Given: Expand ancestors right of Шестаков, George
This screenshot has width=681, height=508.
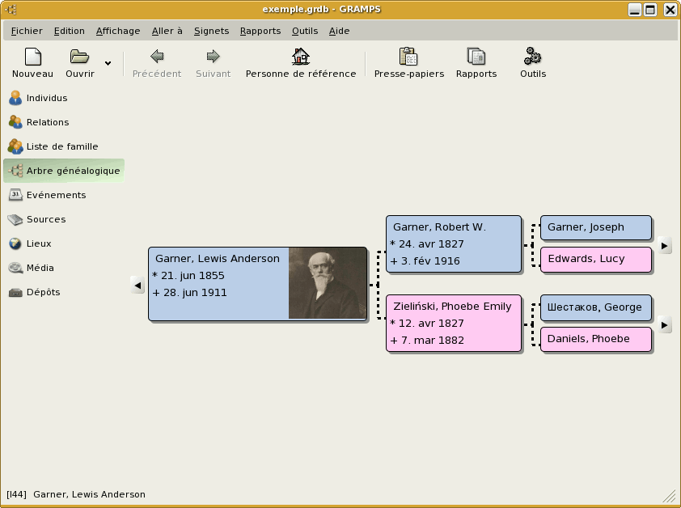Looking at the screenshot, I should coord(664,324).
